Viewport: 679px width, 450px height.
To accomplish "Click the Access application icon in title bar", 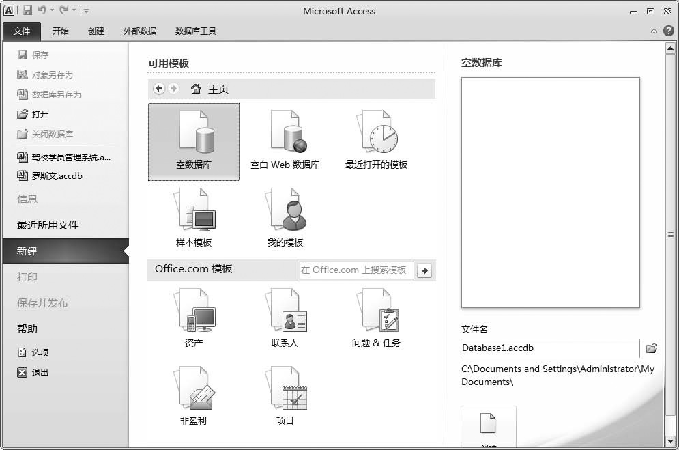I will [x=9, y=10].
